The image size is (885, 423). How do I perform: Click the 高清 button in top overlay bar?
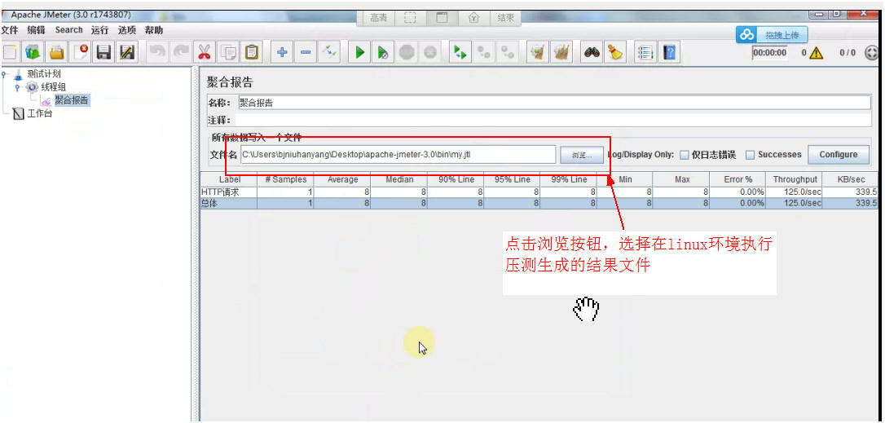pyautogui.click(x=378, y=18)
